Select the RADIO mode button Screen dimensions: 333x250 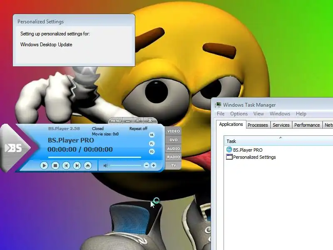(173, 157)
